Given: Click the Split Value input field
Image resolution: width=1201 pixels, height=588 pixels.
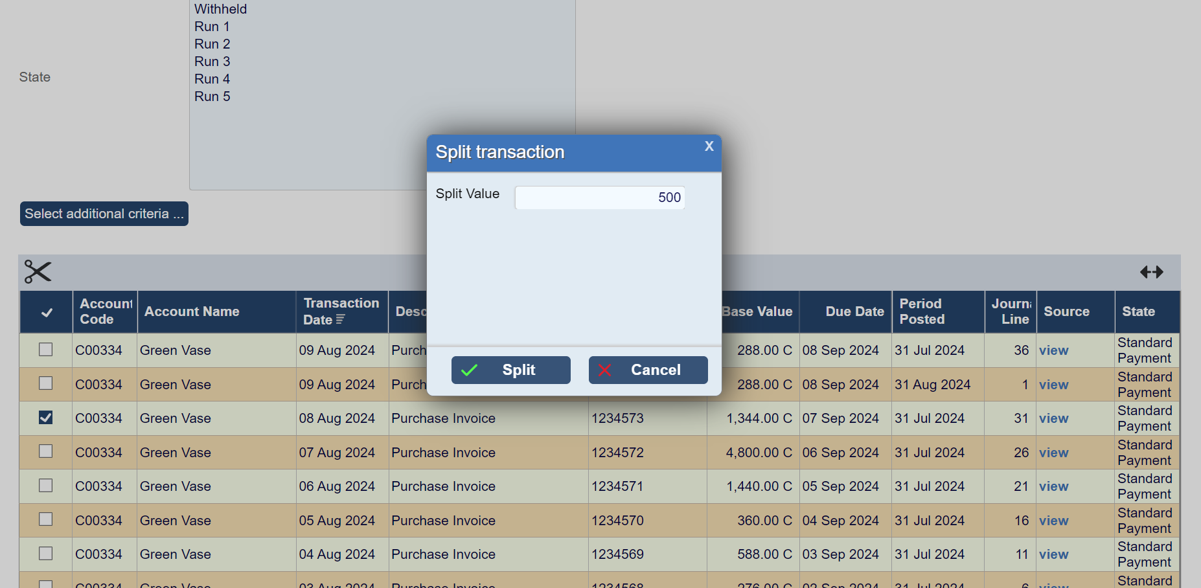Looking at the screenshot, I should tap(599, 198).
